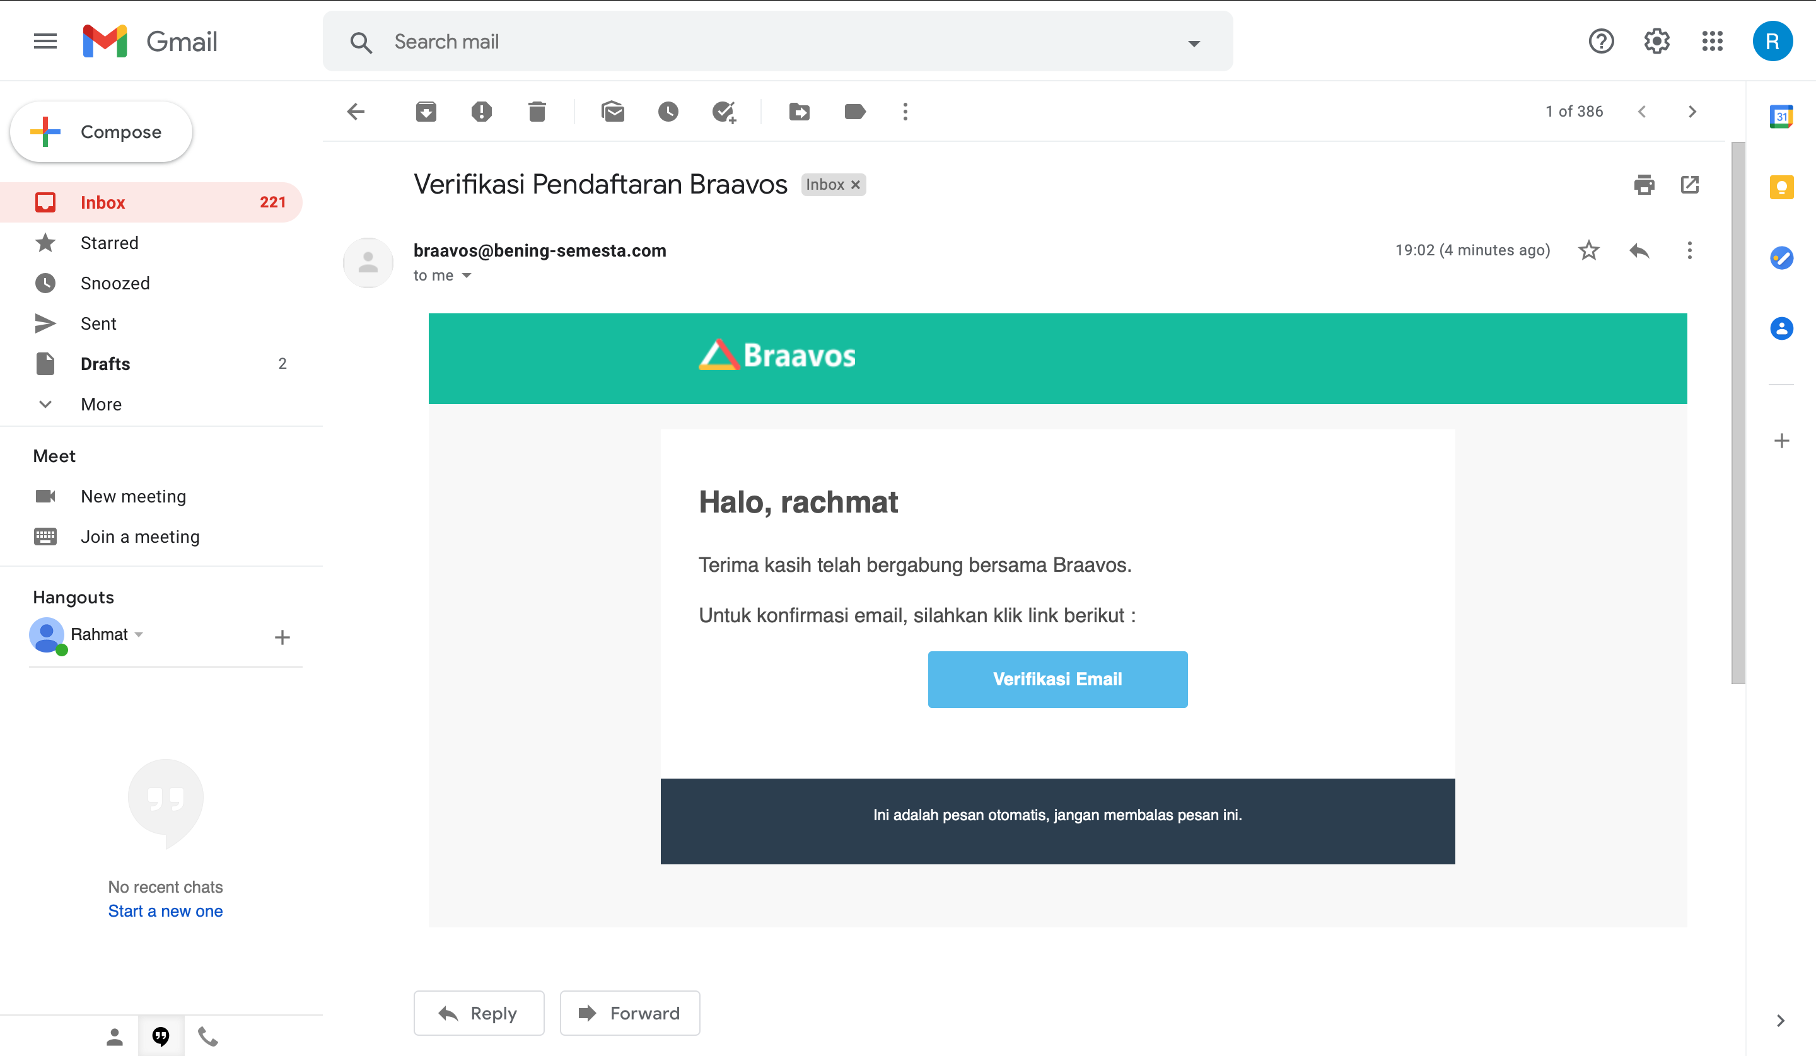Expand the More section in the sidebar
The width and height of the screenshot is (1816, 1056).
pyautogui.click(x=101, y=404)
